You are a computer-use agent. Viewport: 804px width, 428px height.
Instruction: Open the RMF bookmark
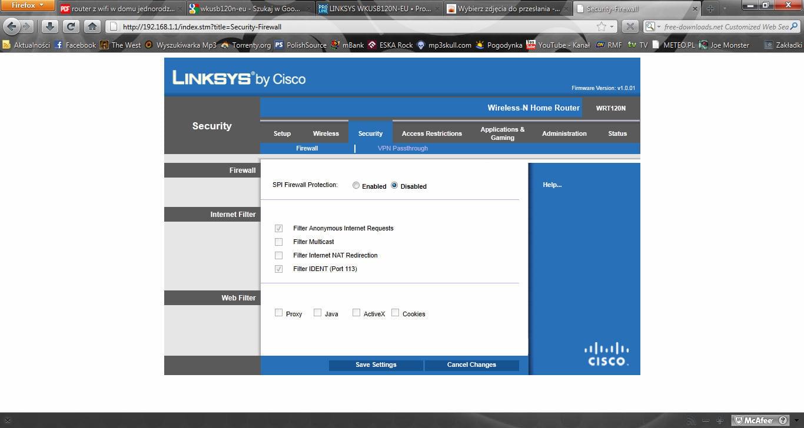[x=608, y=45]
